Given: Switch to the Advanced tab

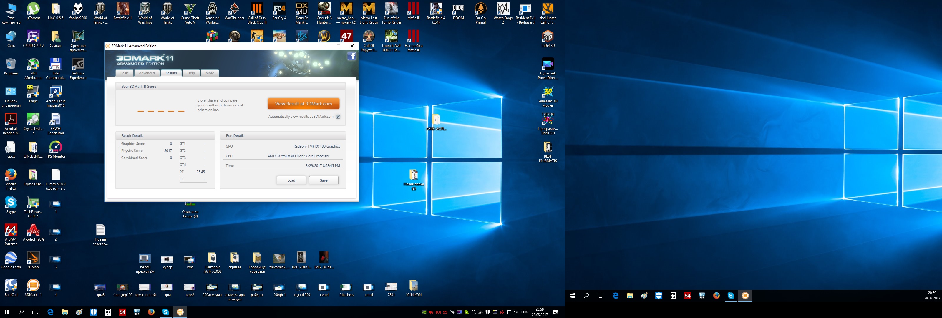Looking at the screenshot, I should pyautogui.click(x=147, y=73).
